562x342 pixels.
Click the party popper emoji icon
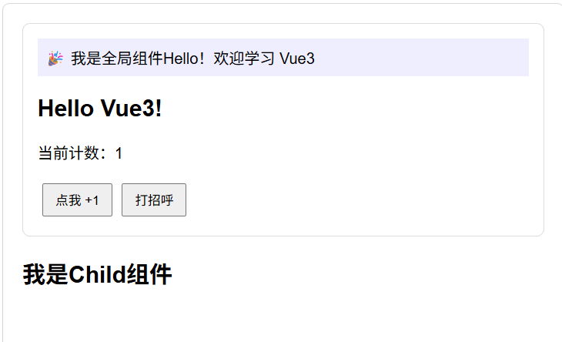click(55, 59)
